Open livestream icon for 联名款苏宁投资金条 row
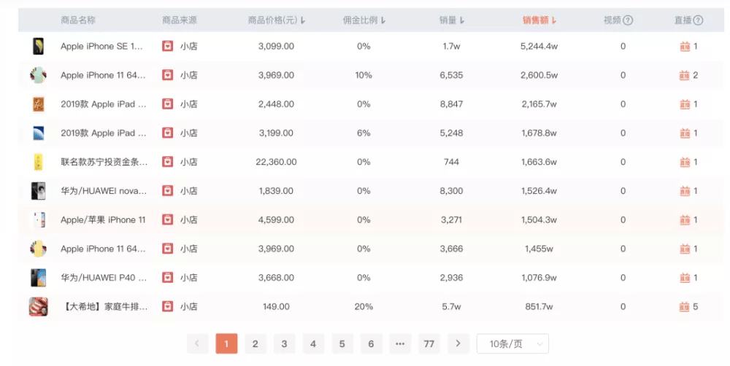Image resolution: width=730 pixels, height=366 pixels. (685, 162)
